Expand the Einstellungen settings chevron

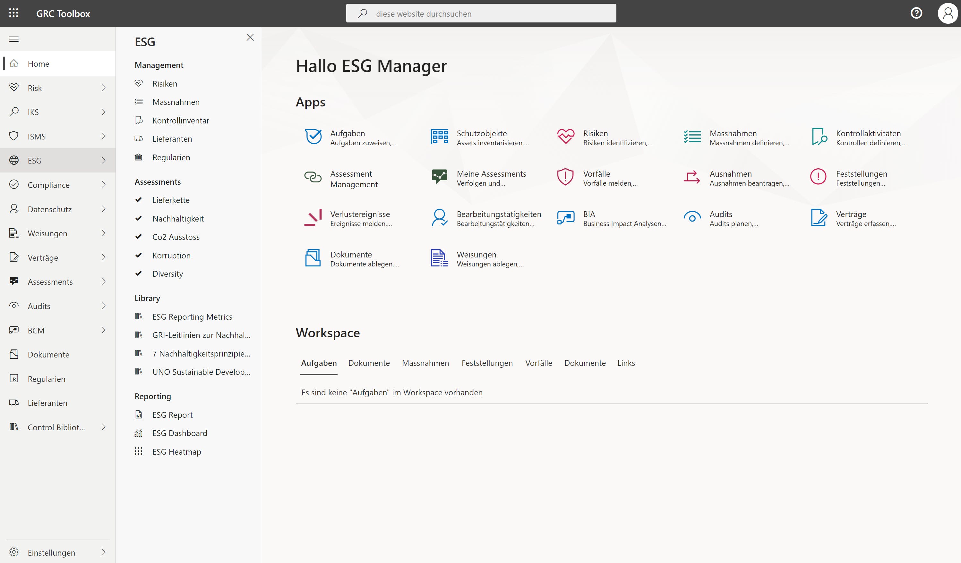click(x=103, y=552)
